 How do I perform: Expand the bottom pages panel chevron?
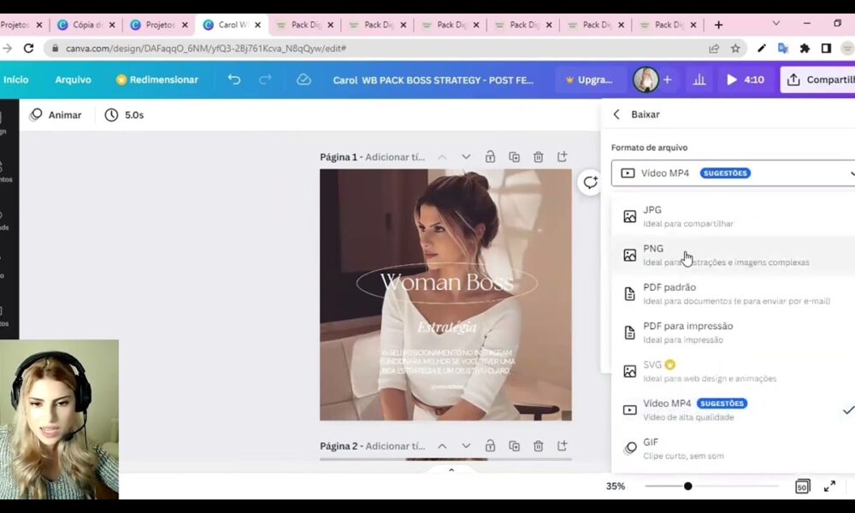(x=451, y=470)
